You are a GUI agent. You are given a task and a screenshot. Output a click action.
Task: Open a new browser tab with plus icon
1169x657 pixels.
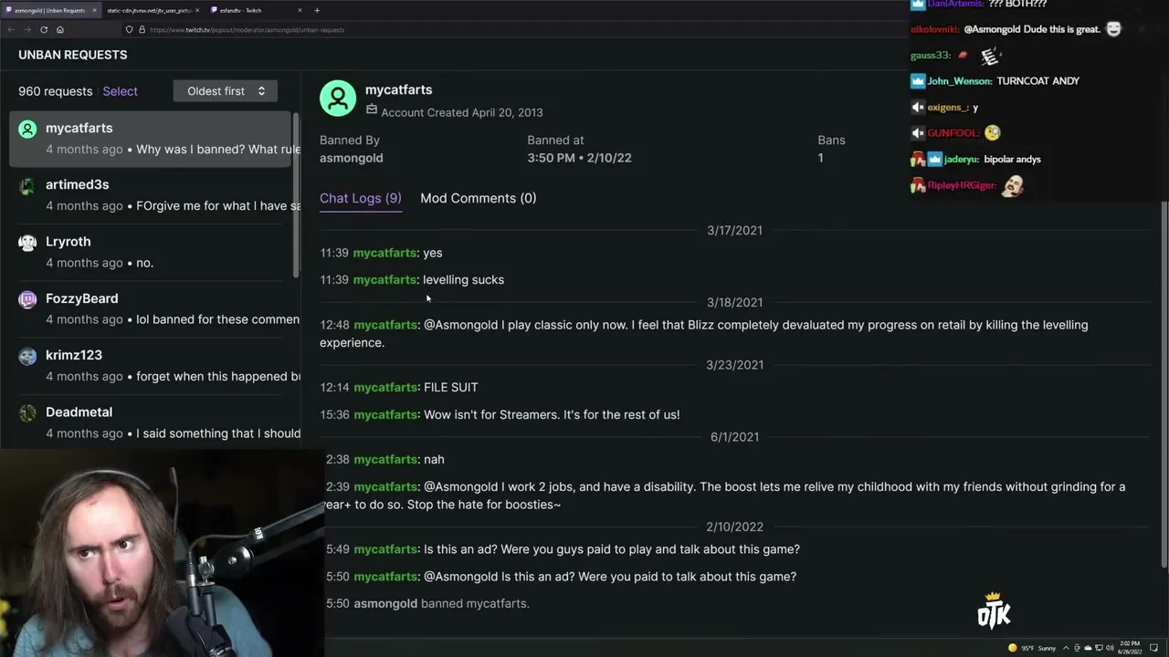(317, 10)
